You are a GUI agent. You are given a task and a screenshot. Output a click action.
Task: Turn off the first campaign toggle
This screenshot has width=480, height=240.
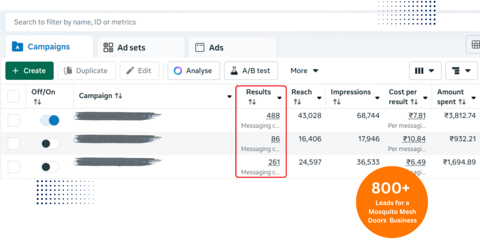coord(50,120)
